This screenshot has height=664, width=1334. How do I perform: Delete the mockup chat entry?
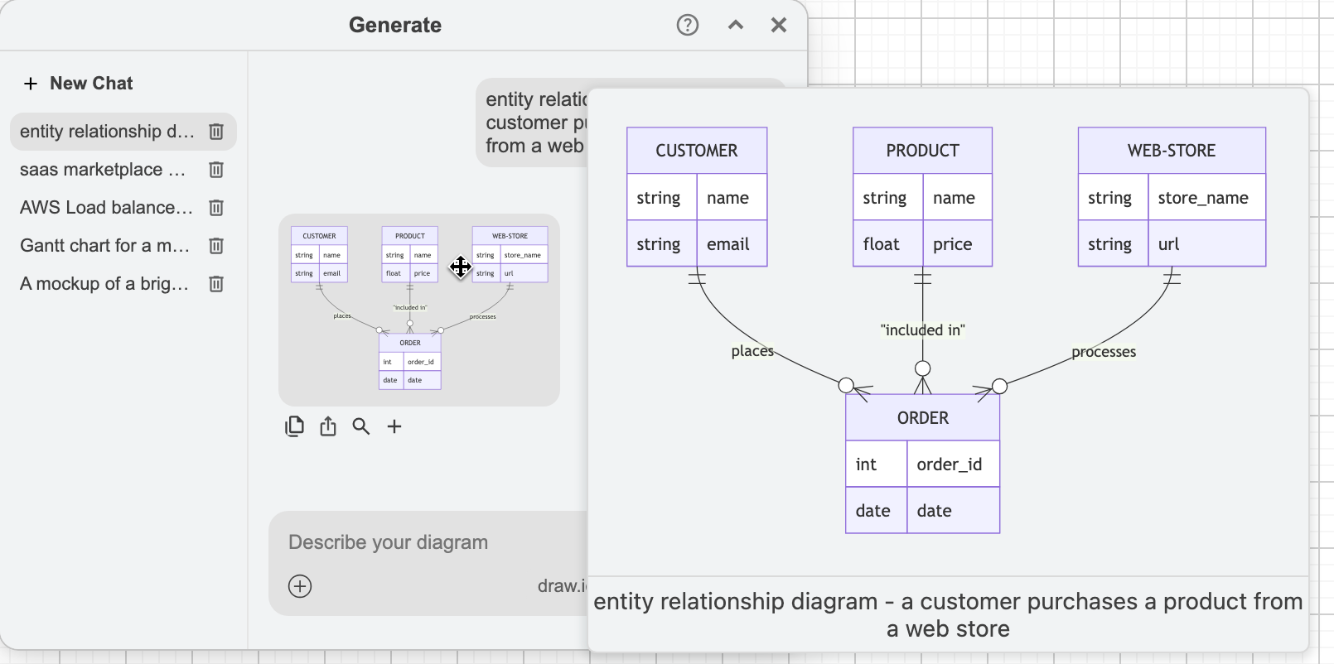(x=216, y=284)
